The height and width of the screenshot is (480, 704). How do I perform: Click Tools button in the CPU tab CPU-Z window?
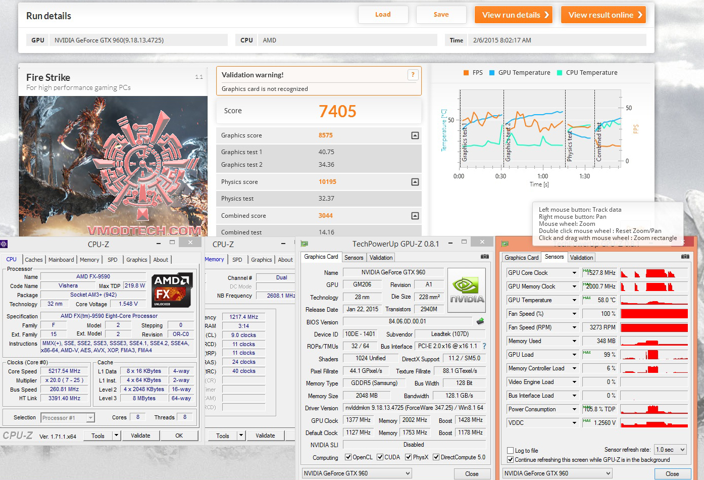[98, 436]
